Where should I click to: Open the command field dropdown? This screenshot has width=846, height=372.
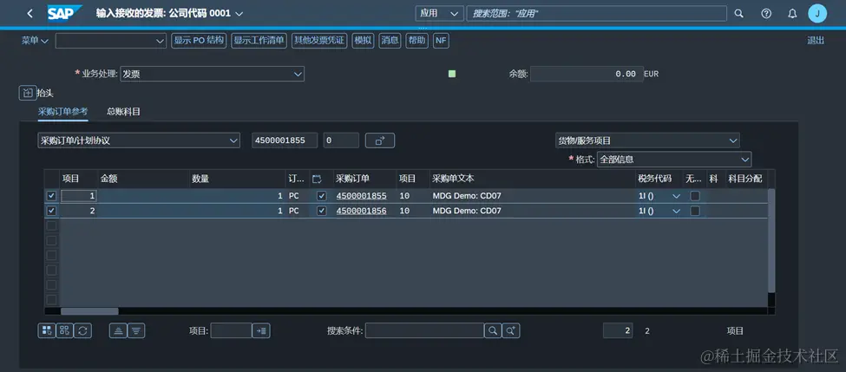tap(160, 41)
